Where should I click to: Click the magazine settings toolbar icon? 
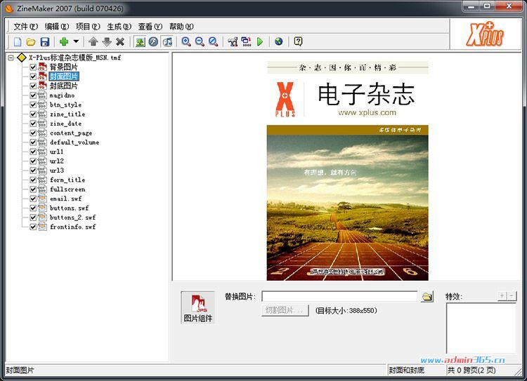(233, 41)
